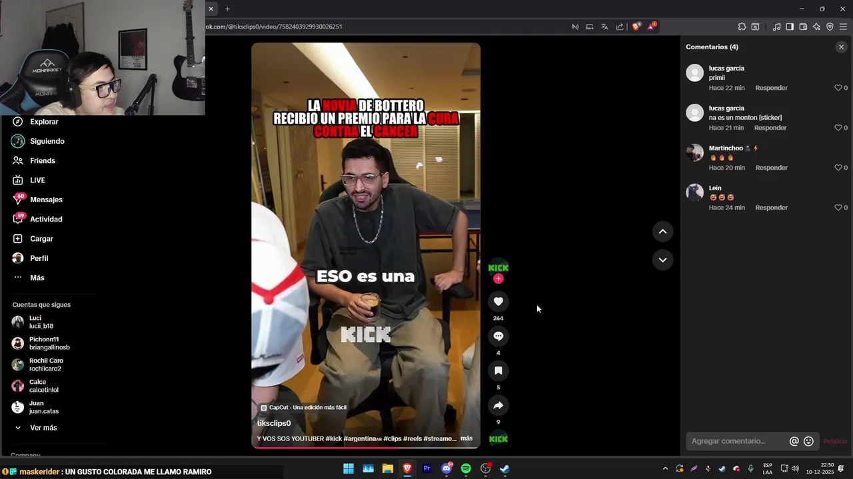The image size is (853, 479).
Task: Open Lein's profile avatar
Action: [694, 192]
